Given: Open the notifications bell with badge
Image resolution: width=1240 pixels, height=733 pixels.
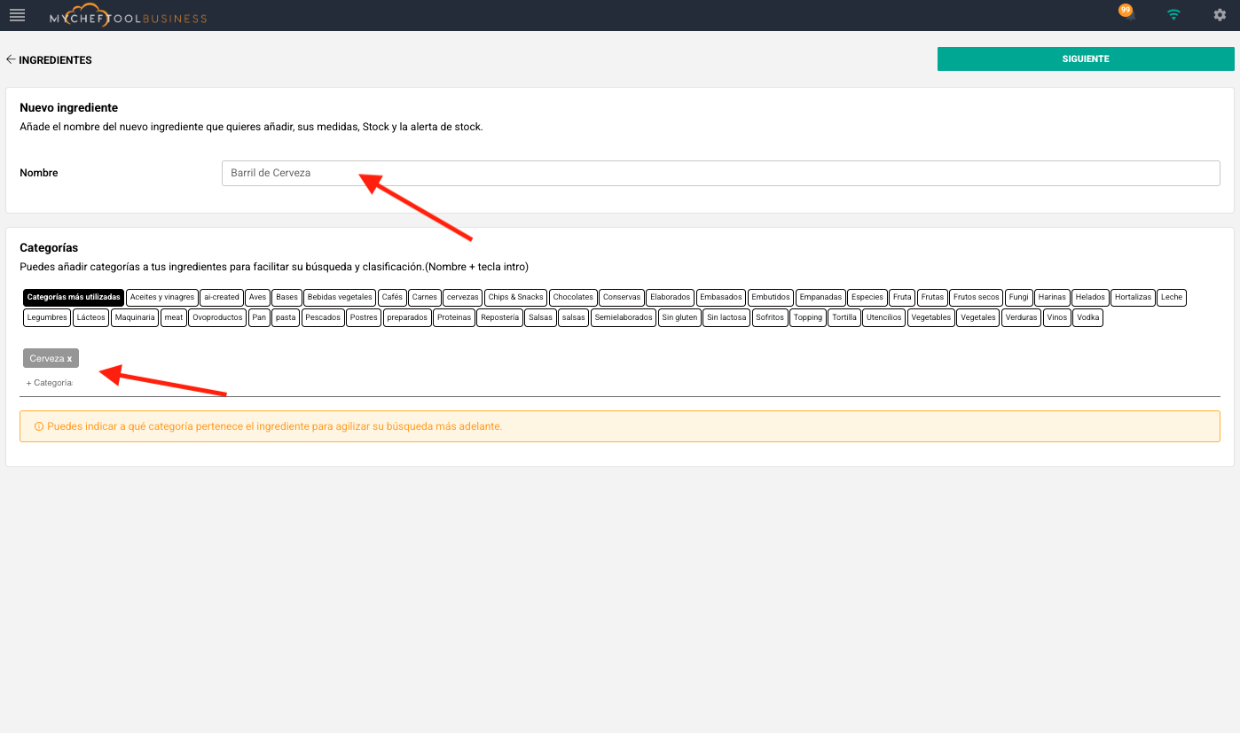Looking at the screenshot, I should (x=1127, y=15).
